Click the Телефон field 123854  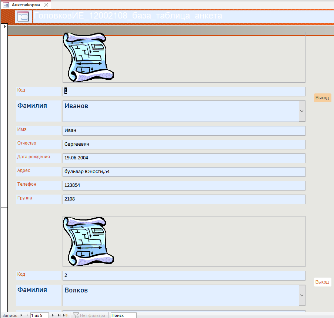click(184, 185)
